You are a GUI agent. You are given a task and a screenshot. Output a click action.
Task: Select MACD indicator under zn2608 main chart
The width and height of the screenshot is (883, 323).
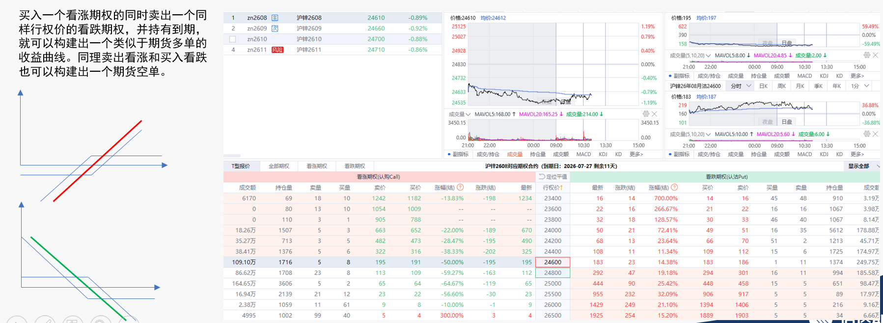tap(583, 154)
